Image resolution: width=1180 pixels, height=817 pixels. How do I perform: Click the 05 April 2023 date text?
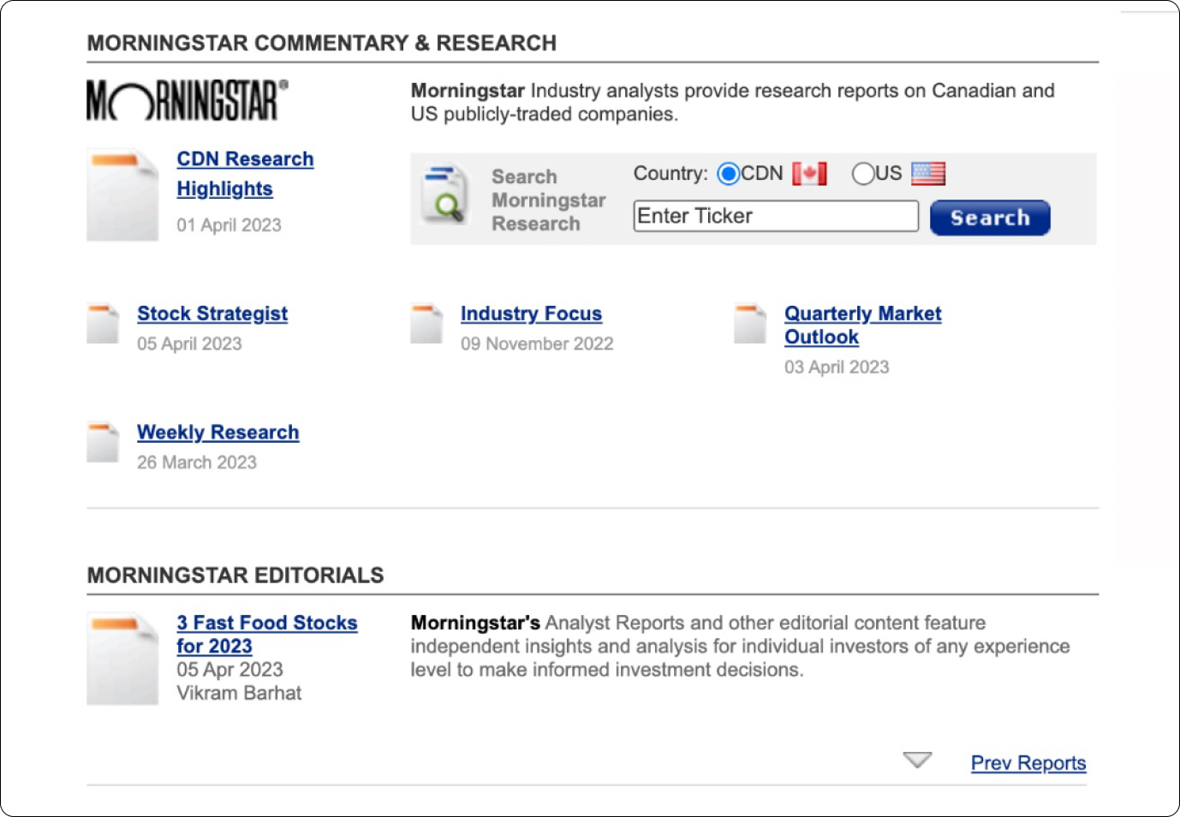189,344
